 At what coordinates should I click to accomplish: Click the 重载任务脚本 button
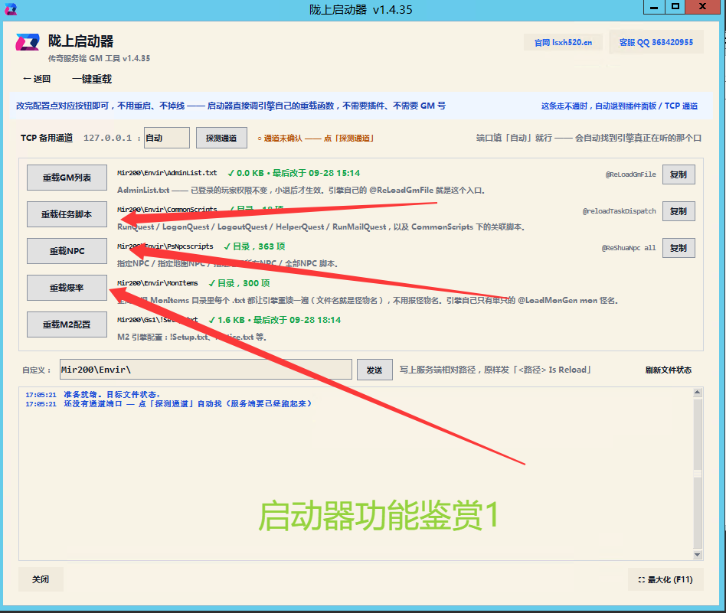[x=67, y=214]
